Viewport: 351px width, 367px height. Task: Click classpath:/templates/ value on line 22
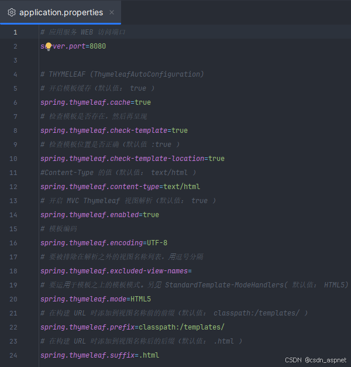pos(181,327)
